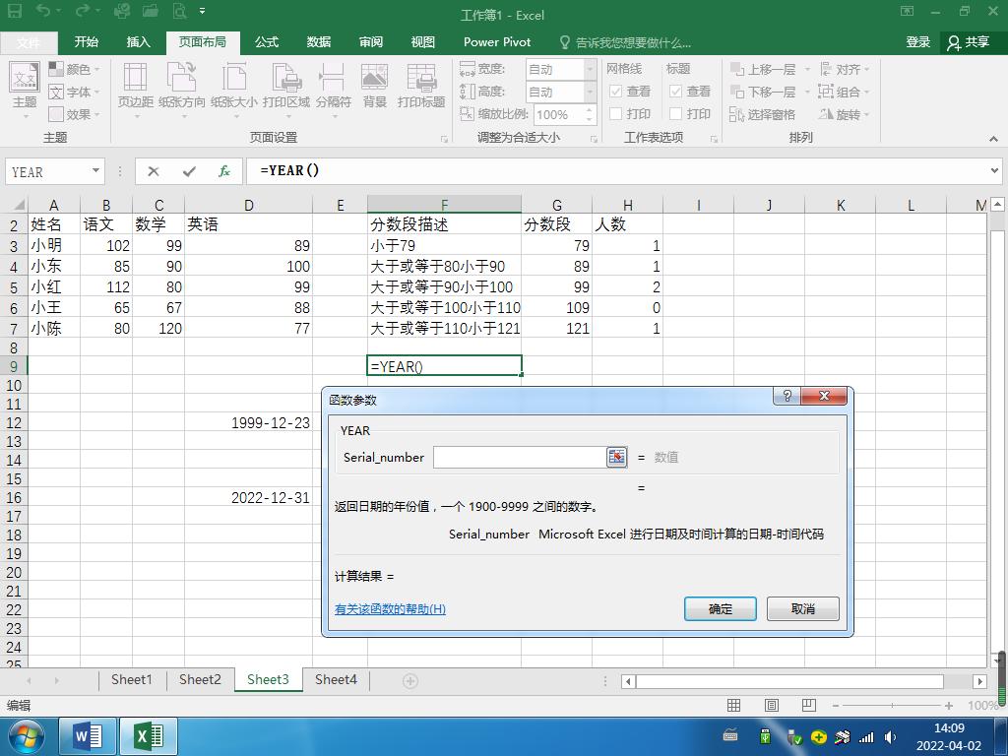Open the Name Box dropdown
This screenshot has width=1008, height=756.
pyautogui.click(x=95, y=170)
